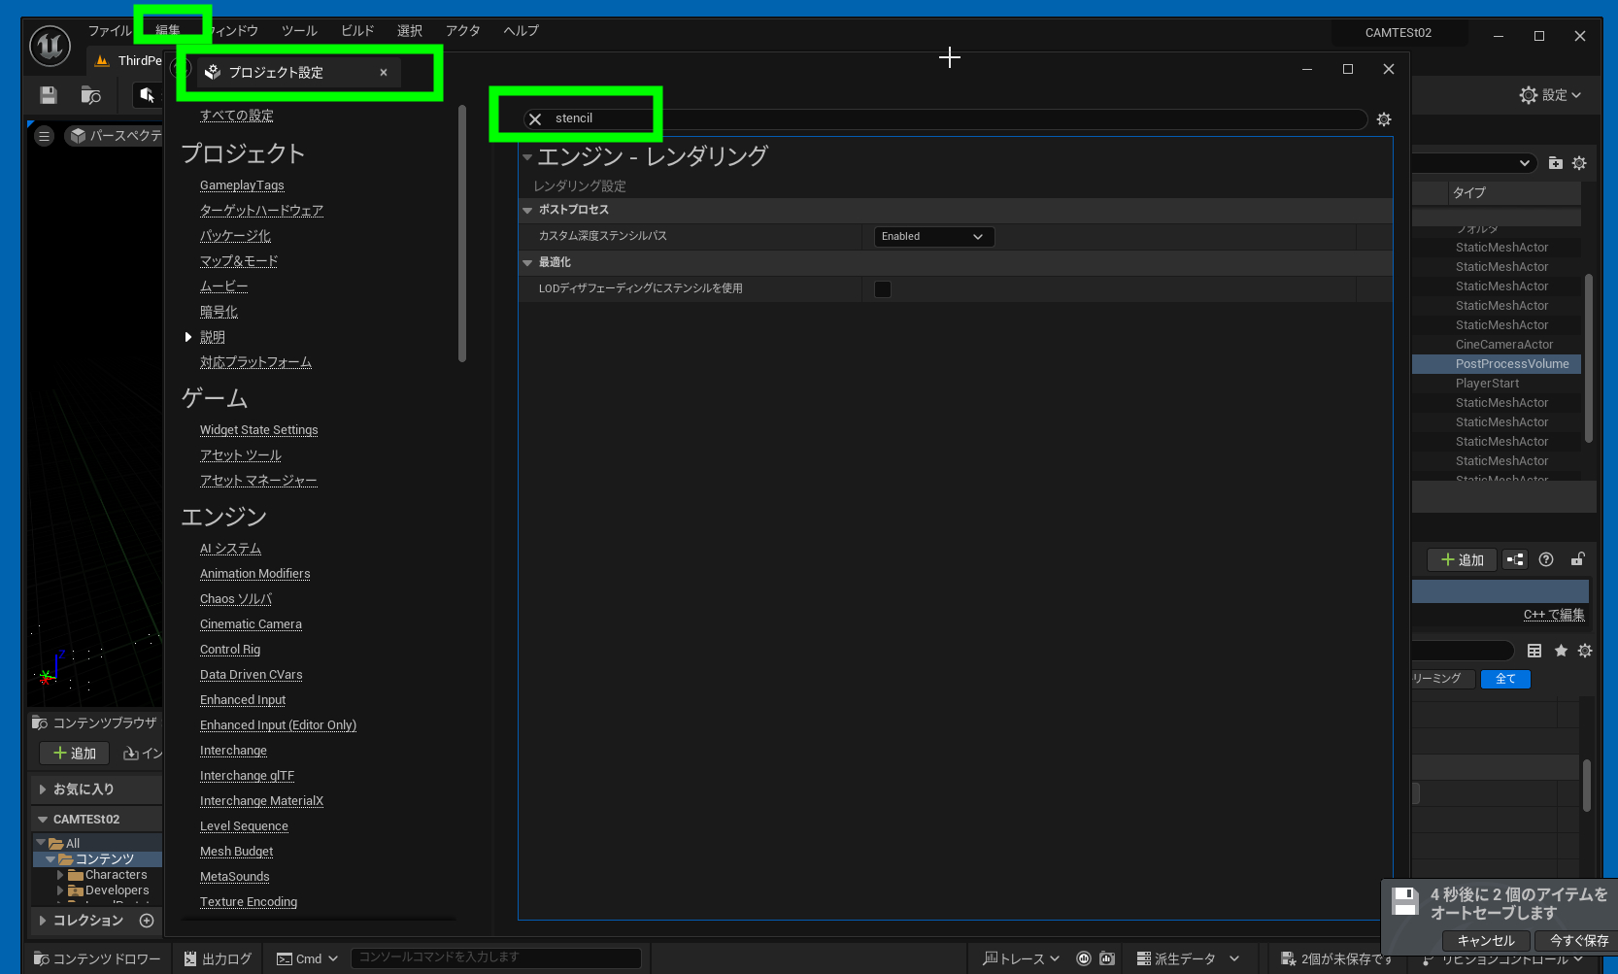
Task: Open the ツール menu
Action: point(299,31)
